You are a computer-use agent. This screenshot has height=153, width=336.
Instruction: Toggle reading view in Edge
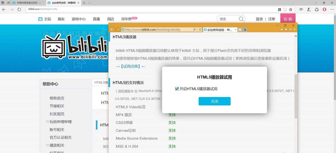point(285,9)
